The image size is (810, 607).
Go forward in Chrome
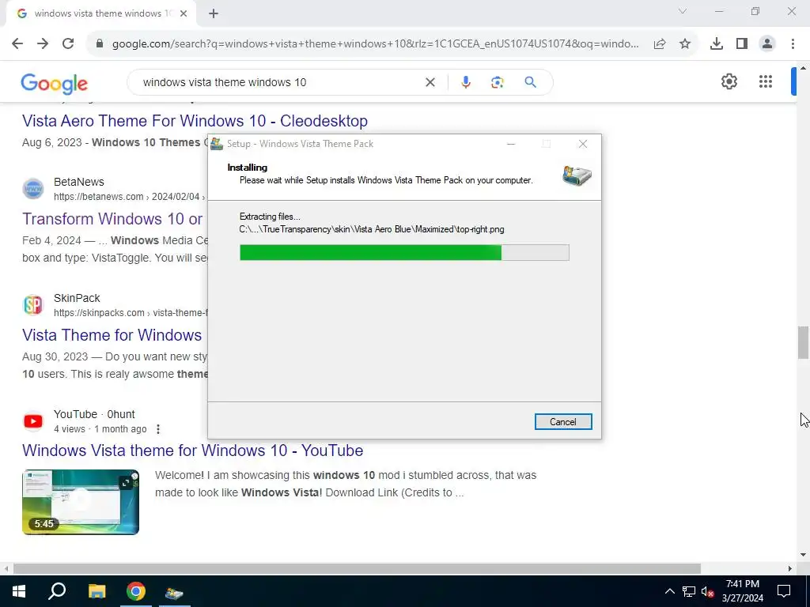coord(43,44)
